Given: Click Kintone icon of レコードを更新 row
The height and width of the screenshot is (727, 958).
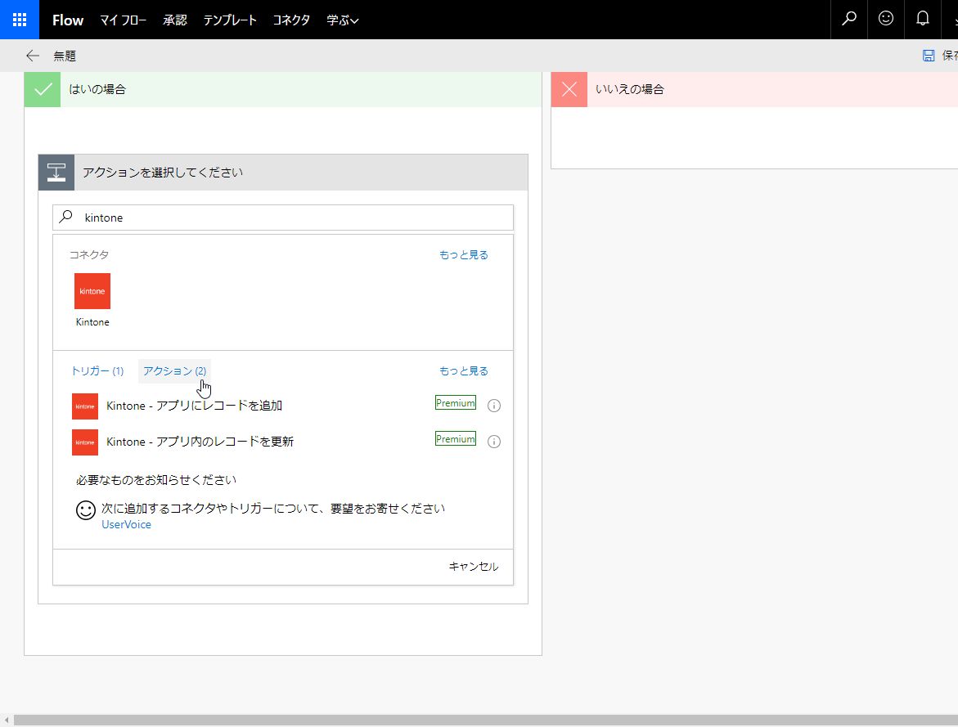Looking at the screenshot, I should pos(85,442).
